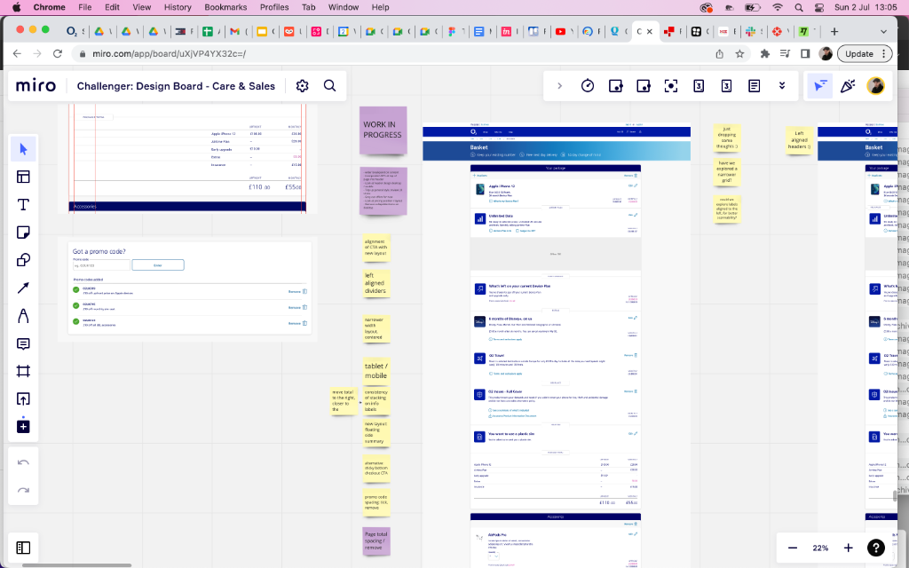Image resolution: width=909 pixels, height=568 pixels.
Task: Go back in browser
Action: pyautogui.click(x=17, y=53)
